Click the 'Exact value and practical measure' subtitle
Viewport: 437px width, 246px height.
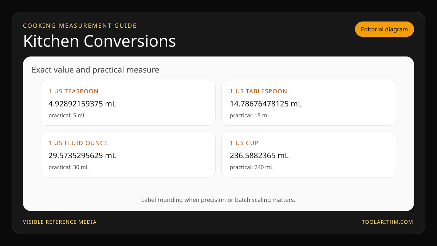(95, 70)
